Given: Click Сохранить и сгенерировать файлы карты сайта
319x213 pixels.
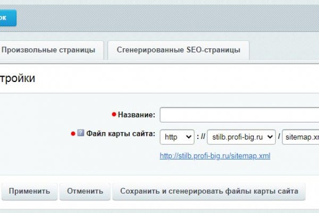Looking at the screenshot, I should pos(209,191).
